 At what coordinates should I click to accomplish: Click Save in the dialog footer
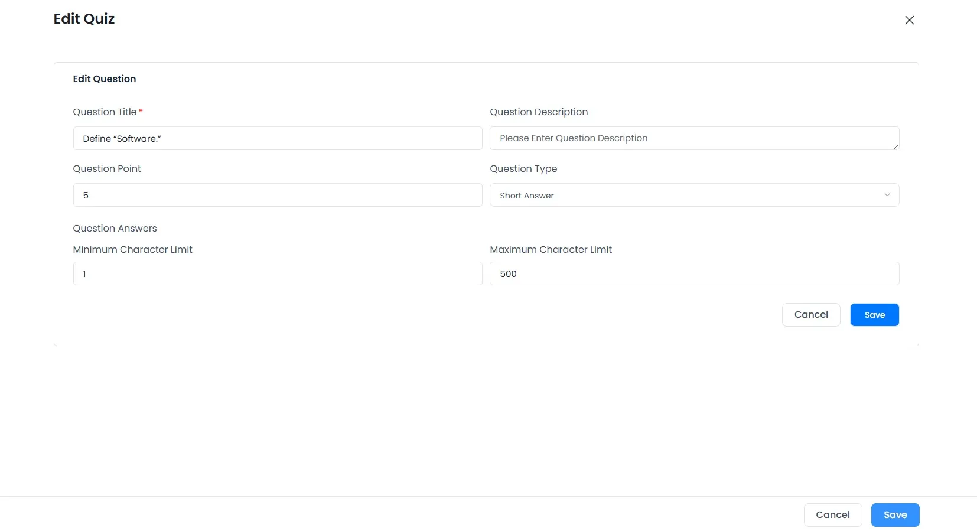(x=894, y=515)
